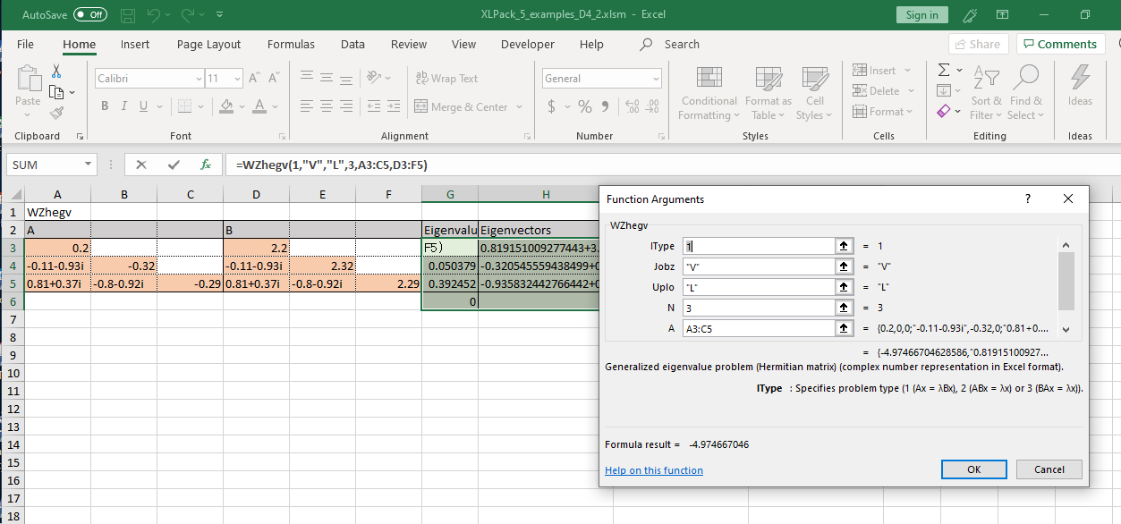Open the Borders dropdown arrow
The image size is (1121, 524).
pyautogui.click(x=201, y=107)
